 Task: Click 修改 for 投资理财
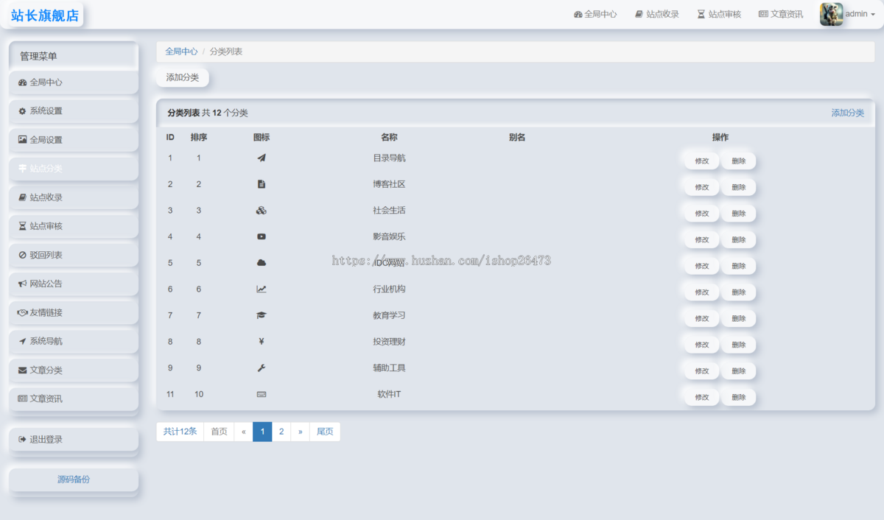pos(702,345)
